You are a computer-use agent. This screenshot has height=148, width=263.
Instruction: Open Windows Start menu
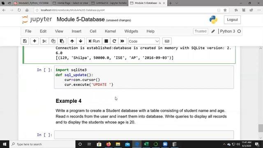pos(5,144)
